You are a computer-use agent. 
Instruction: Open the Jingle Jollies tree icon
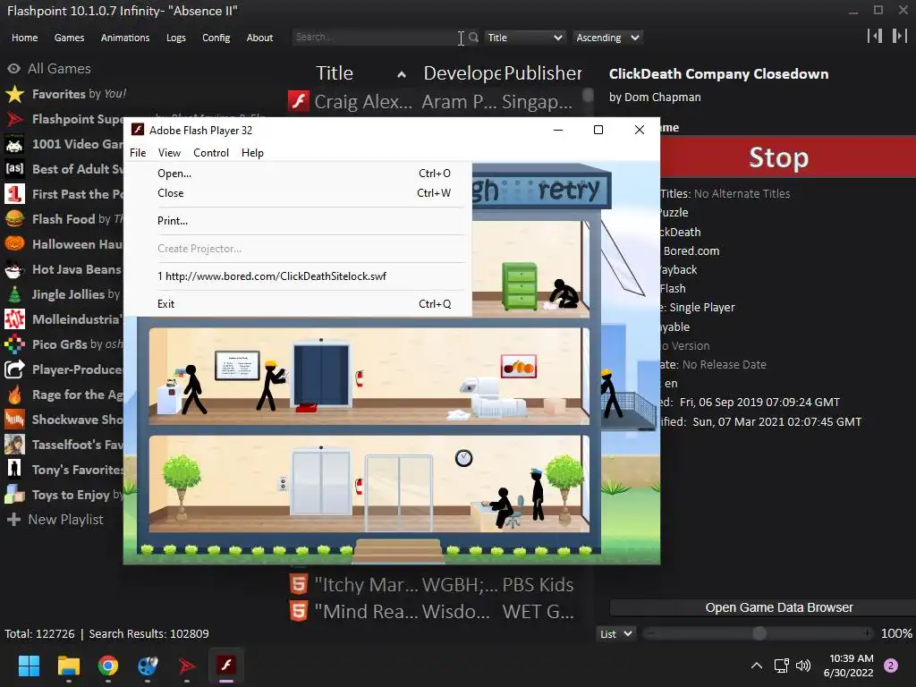tap(14, 294)
